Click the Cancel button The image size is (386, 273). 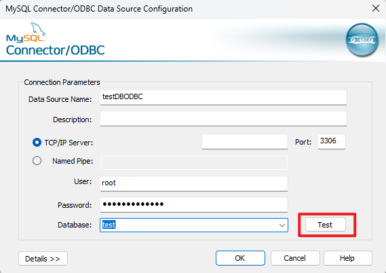[295, 258]
